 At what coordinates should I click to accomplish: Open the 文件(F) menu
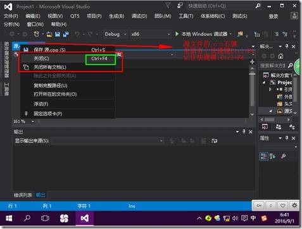[x=11, y=16]
